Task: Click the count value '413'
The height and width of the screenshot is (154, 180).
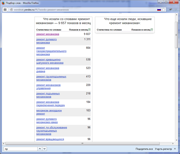Action: [x=88, y=76]
